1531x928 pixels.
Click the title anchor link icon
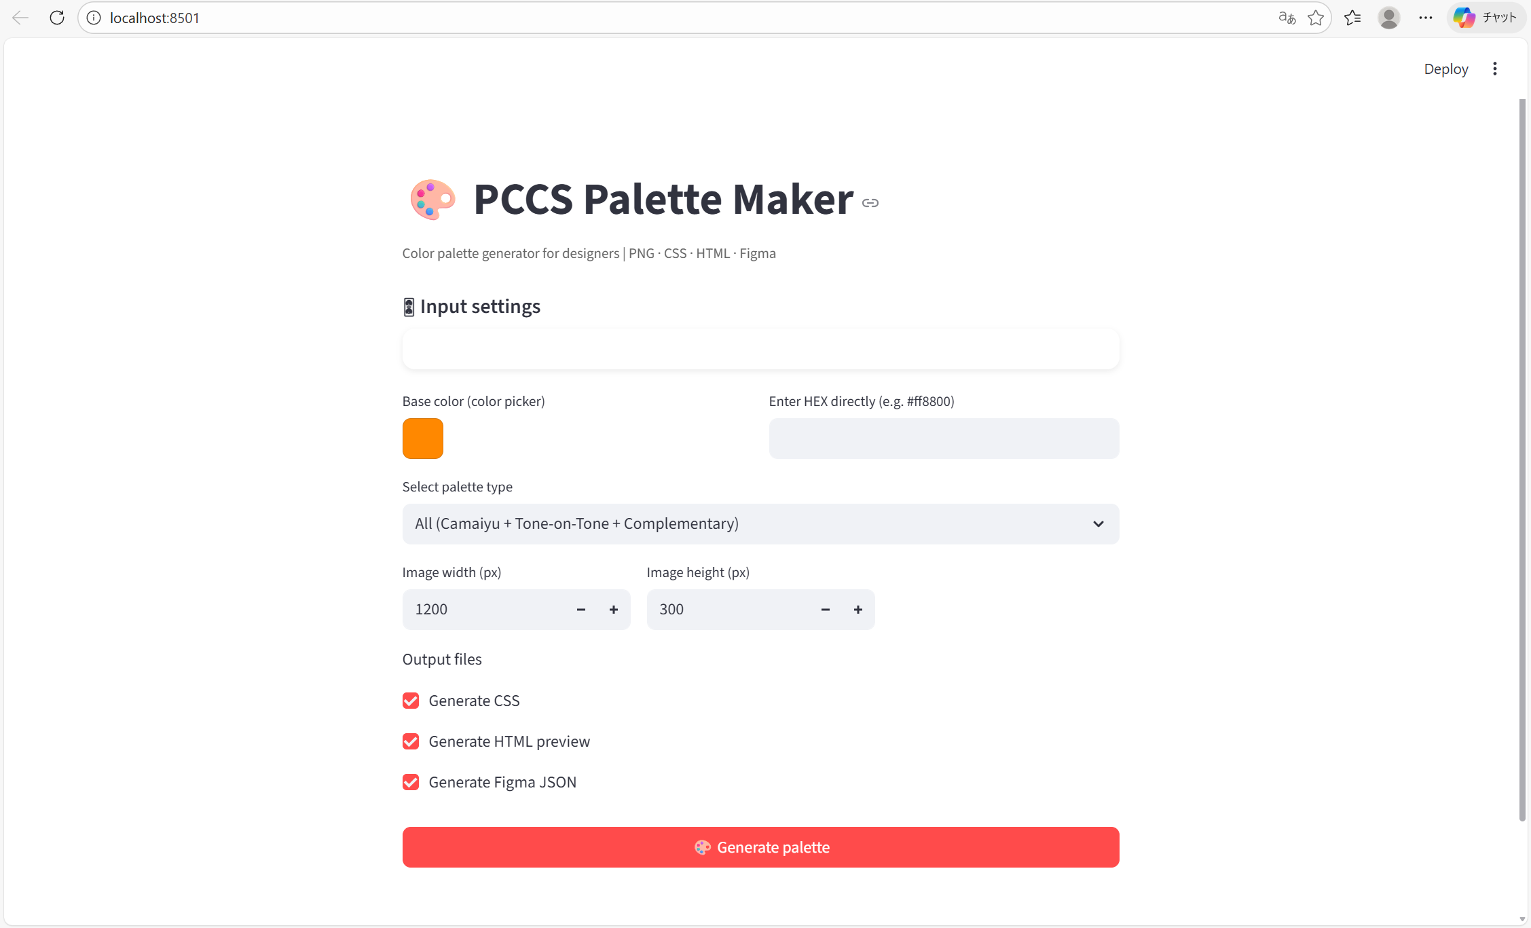coord(870,203)
